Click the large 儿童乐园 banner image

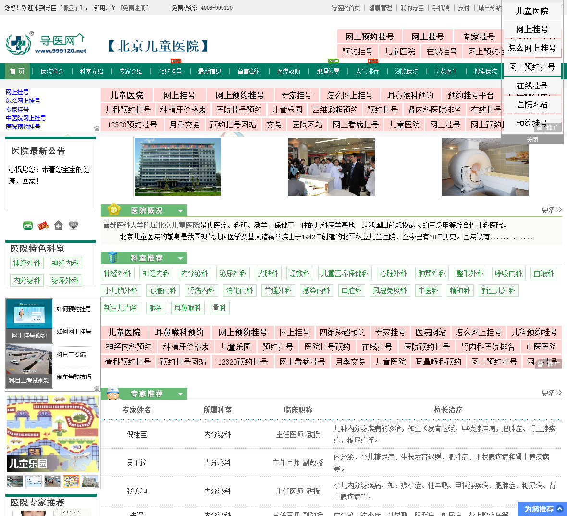(x=53, y=433)
